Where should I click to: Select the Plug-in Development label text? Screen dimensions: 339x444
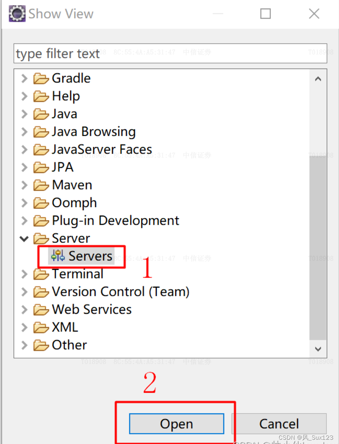tap(116, 221)
